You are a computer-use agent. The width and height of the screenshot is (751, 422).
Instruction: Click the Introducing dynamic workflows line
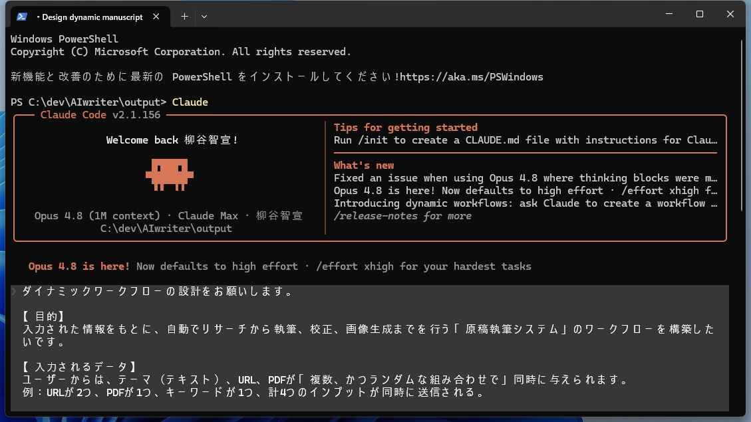click(526, 203)
